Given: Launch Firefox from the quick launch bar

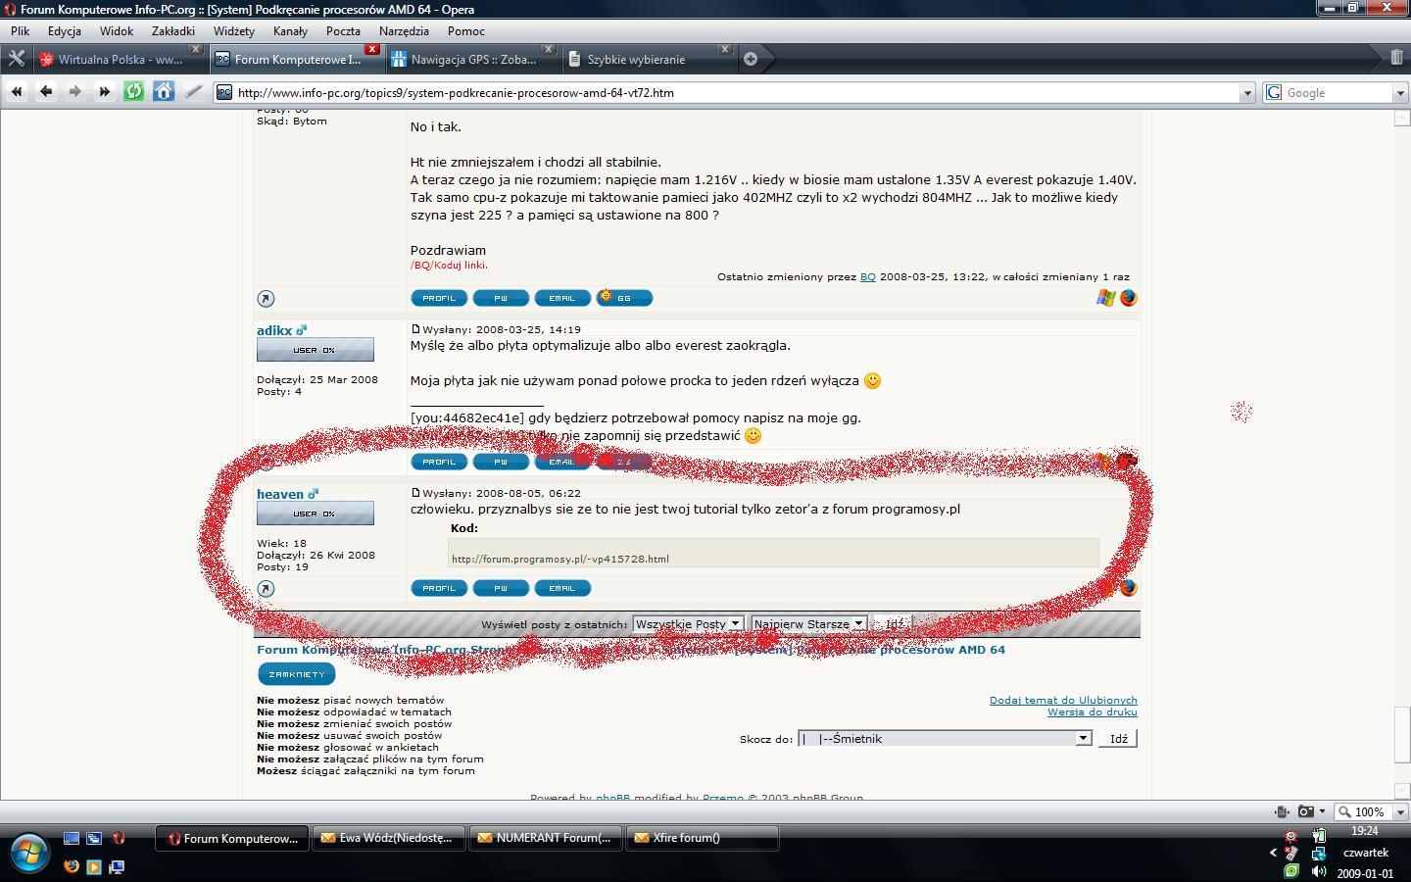Looking at the screenshot, I should coord(71,866).
